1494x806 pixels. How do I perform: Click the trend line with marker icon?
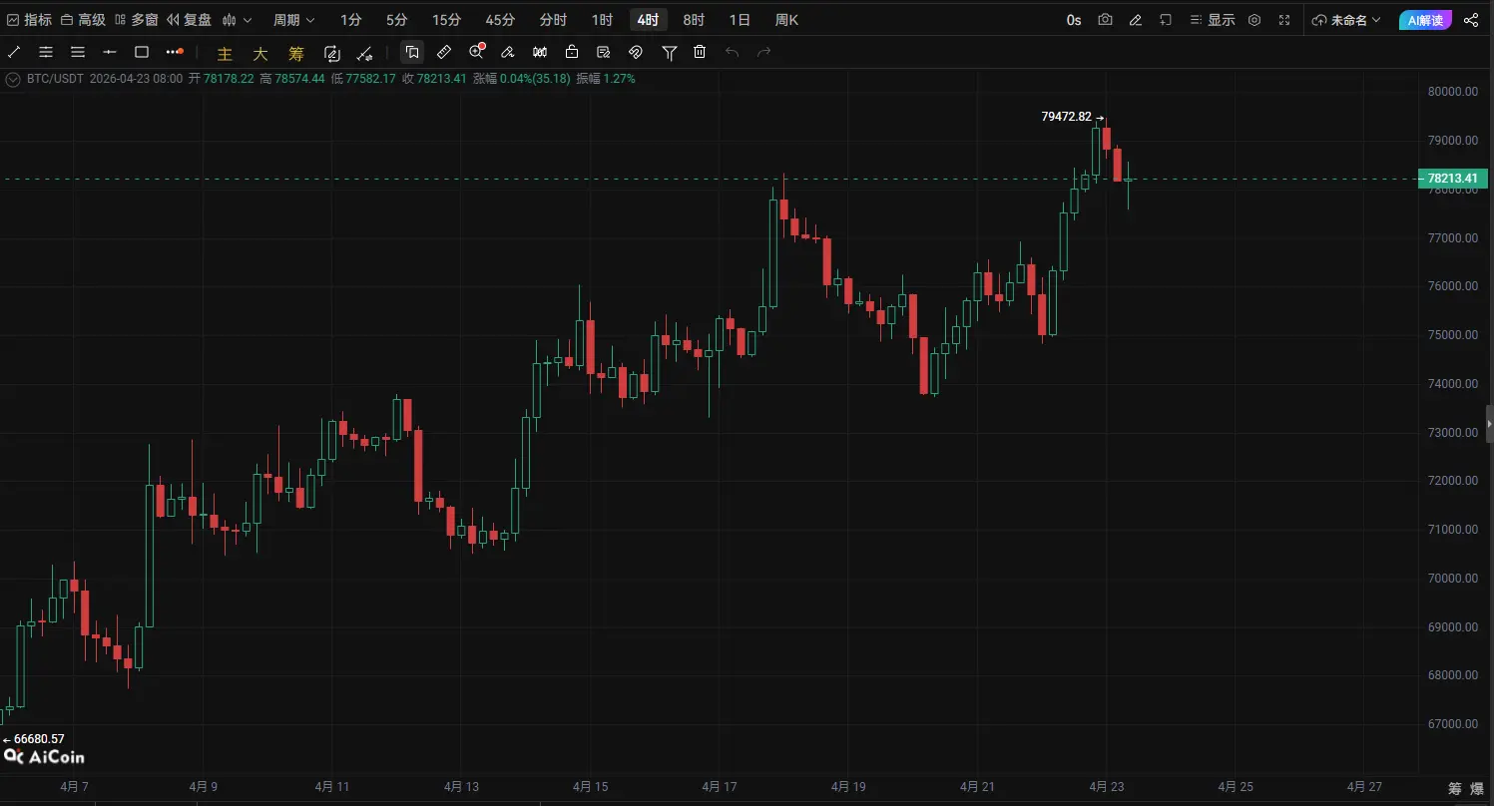(x=365, y=53)
